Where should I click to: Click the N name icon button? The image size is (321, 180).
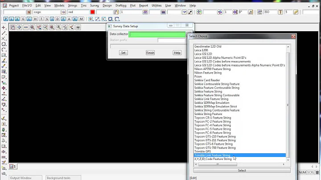coord(29,12)
